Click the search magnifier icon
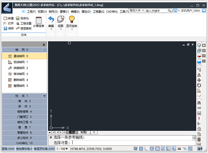 (x=169, y=10)
